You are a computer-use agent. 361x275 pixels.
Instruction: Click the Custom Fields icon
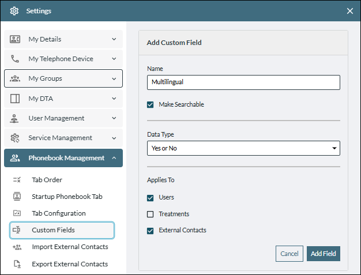point(16,229)
